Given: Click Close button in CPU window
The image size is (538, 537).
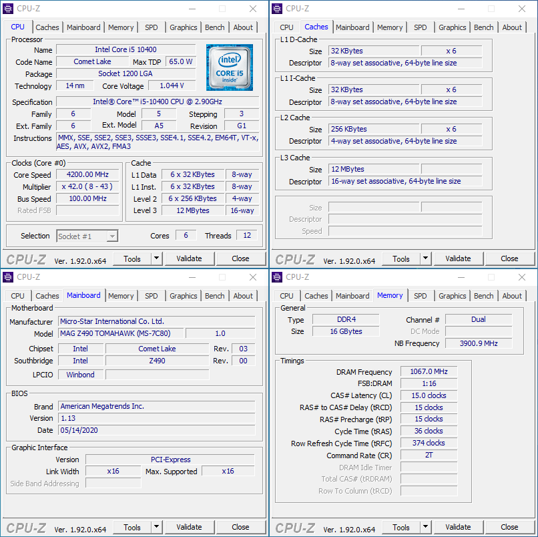Looking at the screenshot, I should coord(240,258).
